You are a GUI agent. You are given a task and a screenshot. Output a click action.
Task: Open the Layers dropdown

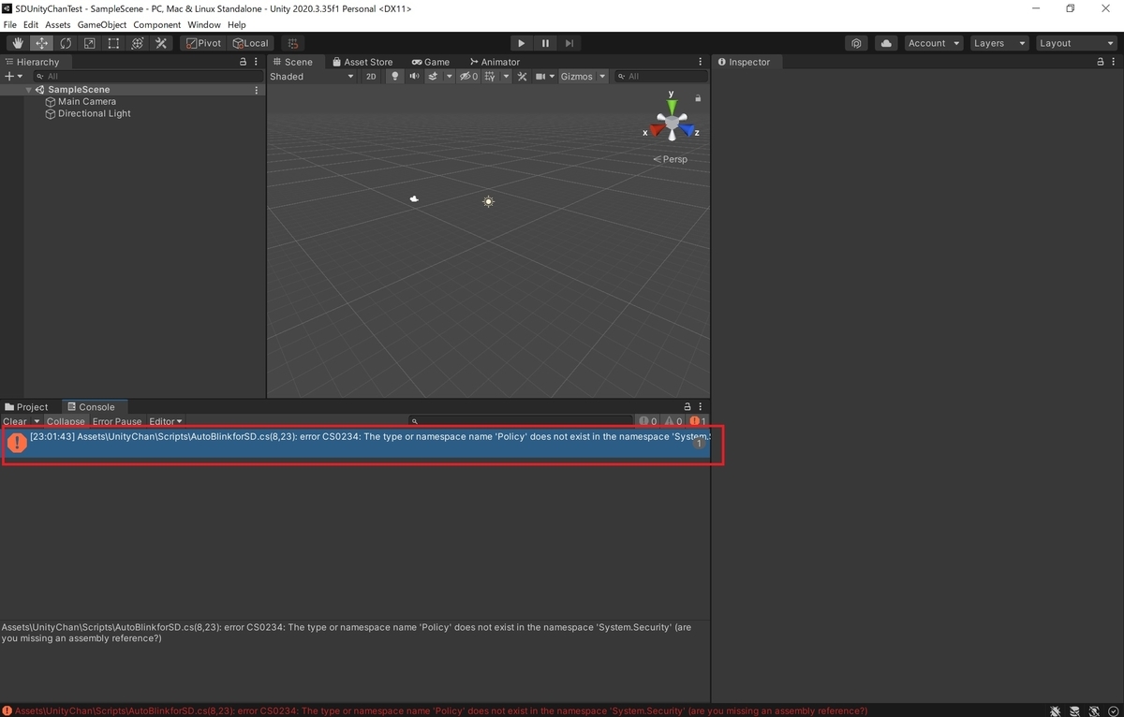coord(998,43)
